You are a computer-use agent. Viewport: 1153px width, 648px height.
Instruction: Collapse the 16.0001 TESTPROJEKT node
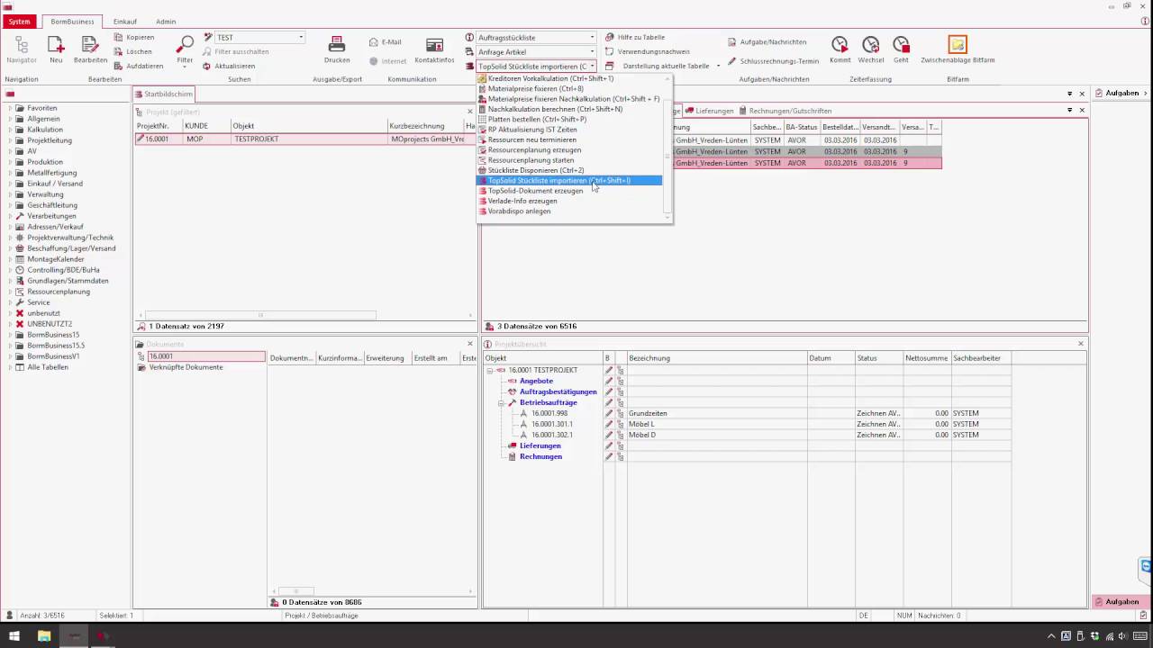tap(490, 371)
